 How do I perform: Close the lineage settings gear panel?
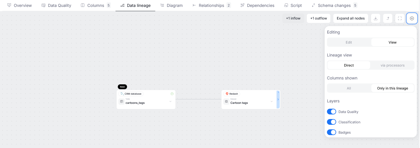[x=412, y=18]
